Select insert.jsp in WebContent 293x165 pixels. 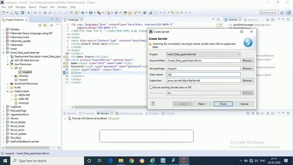pos(23,103)
